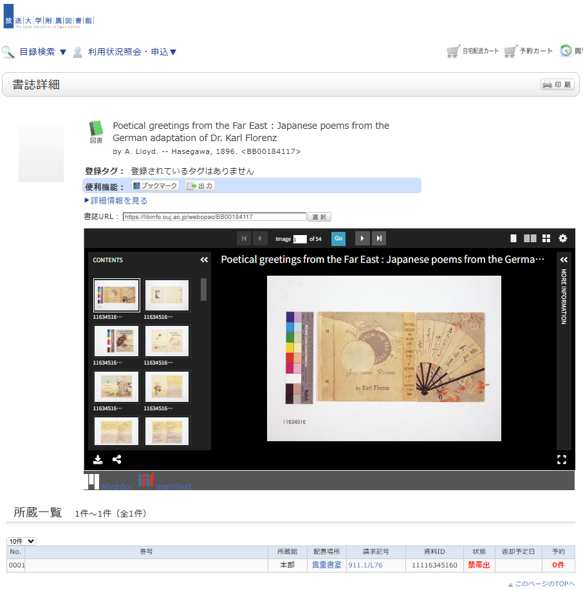Viewport: 583px width, 590px height.
Task: Select the second thumbnail in CONTENTS
Action: coord(167,295)
